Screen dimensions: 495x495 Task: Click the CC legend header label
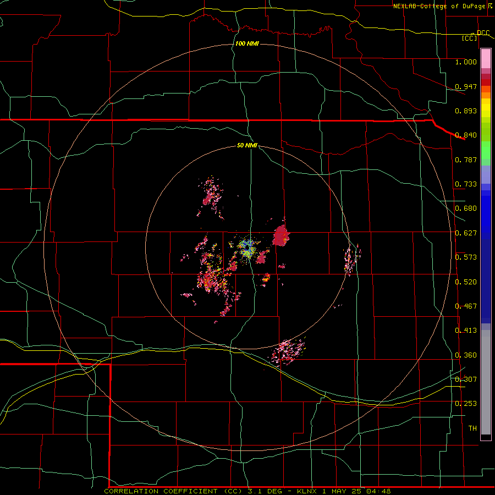(470, 38)
